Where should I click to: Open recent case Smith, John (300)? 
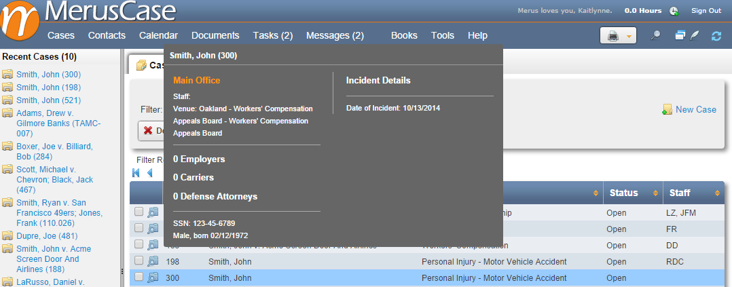[49, 74]
